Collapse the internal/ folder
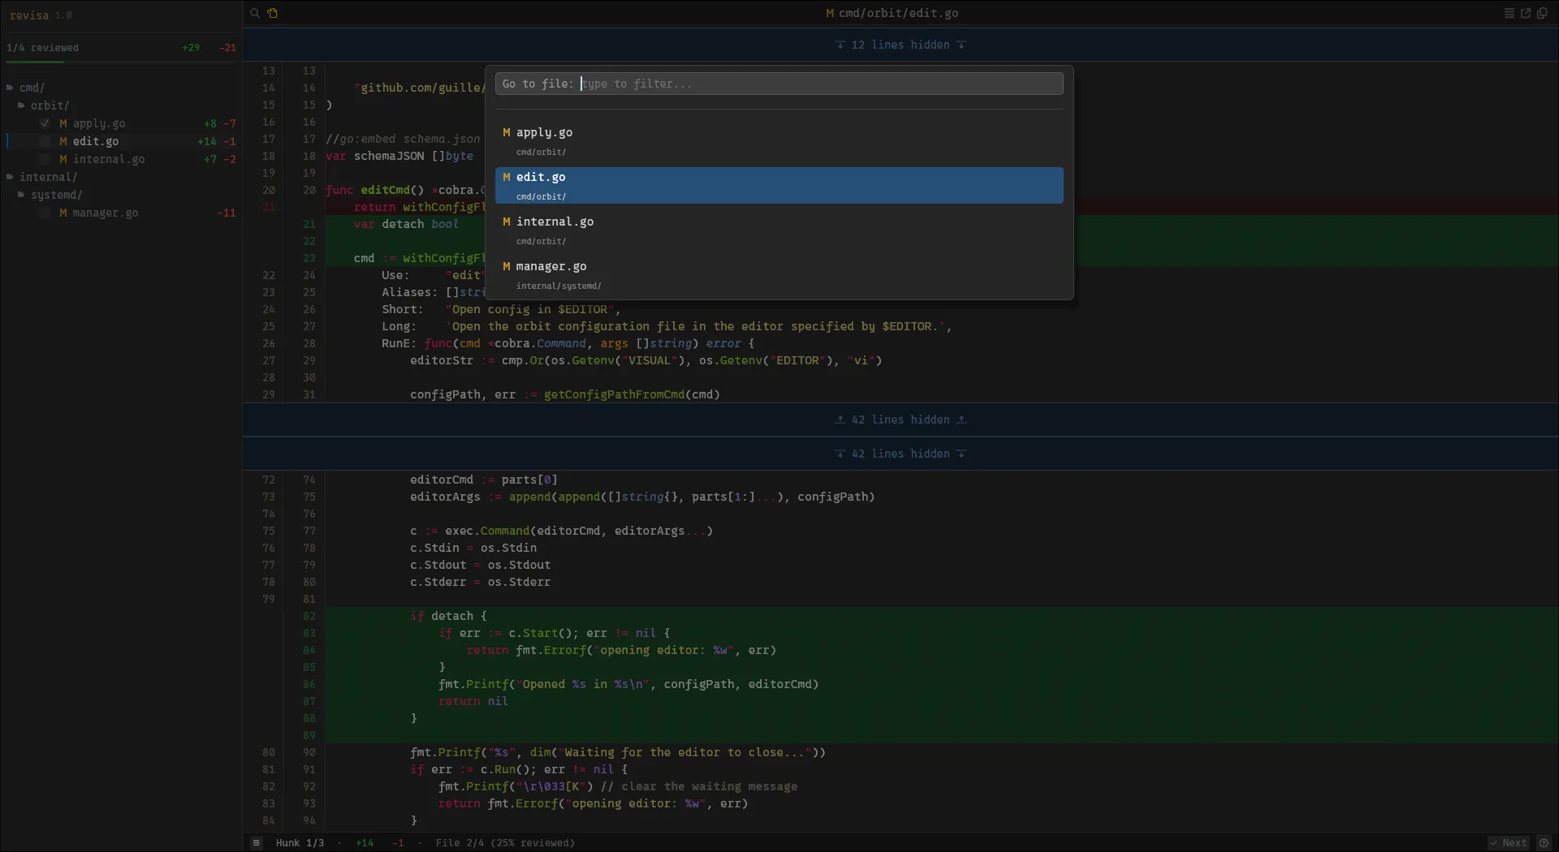 click(42, 177)
